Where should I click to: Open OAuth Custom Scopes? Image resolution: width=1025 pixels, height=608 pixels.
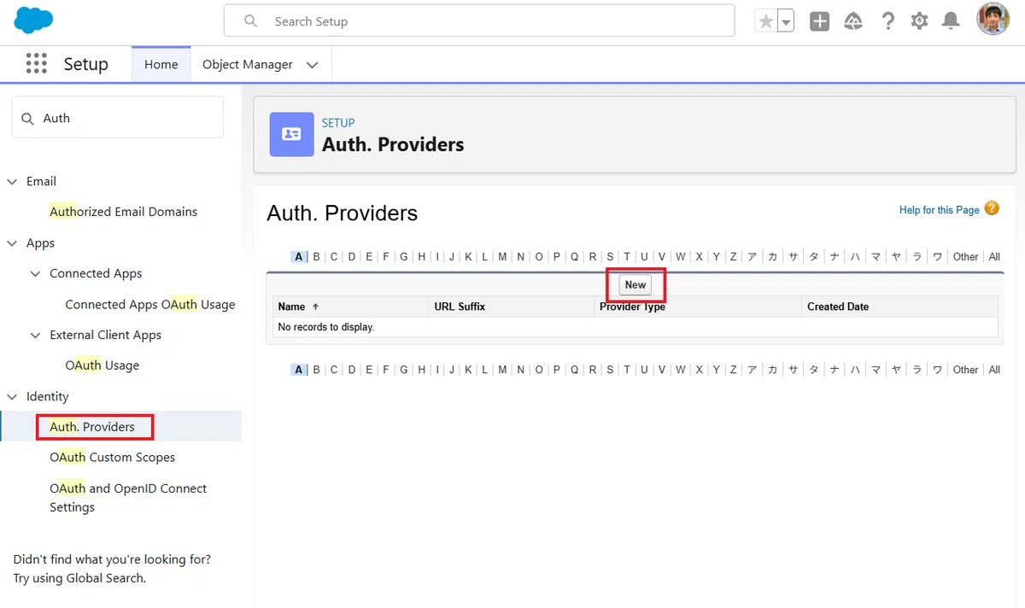pos(112,457)
